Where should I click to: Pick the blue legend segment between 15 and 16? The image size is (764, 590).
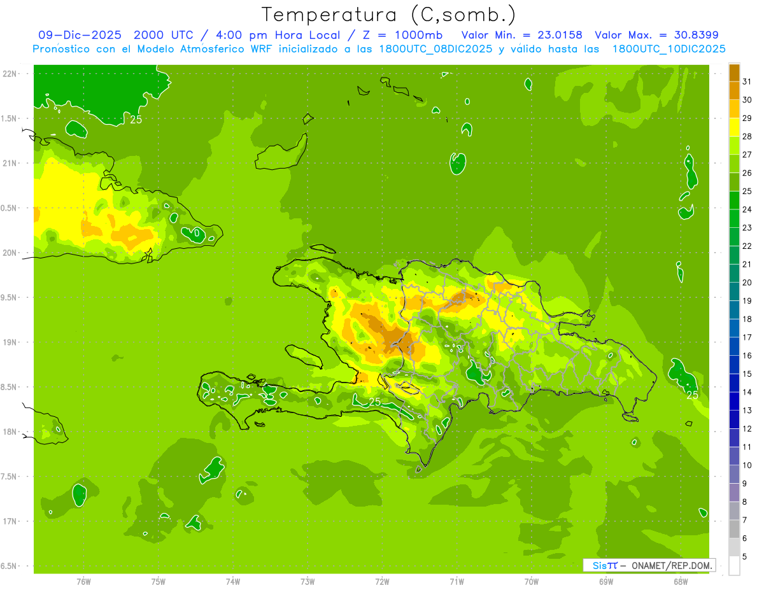(734, 365)
